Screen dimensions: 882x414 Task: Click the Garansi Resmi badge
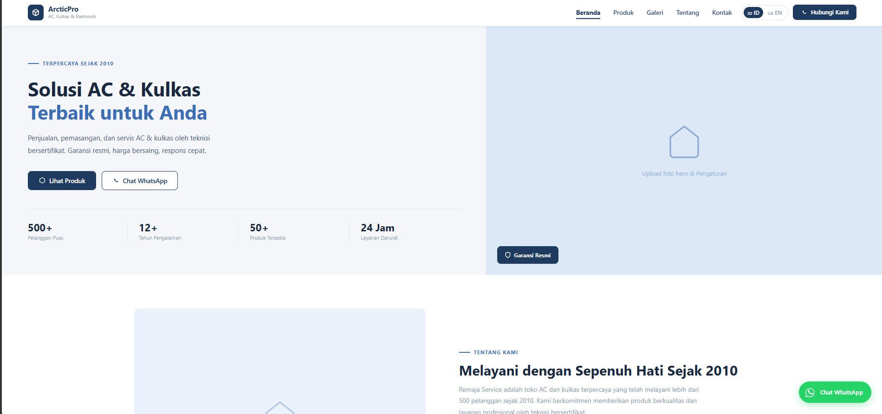click(x=528, y=255)
